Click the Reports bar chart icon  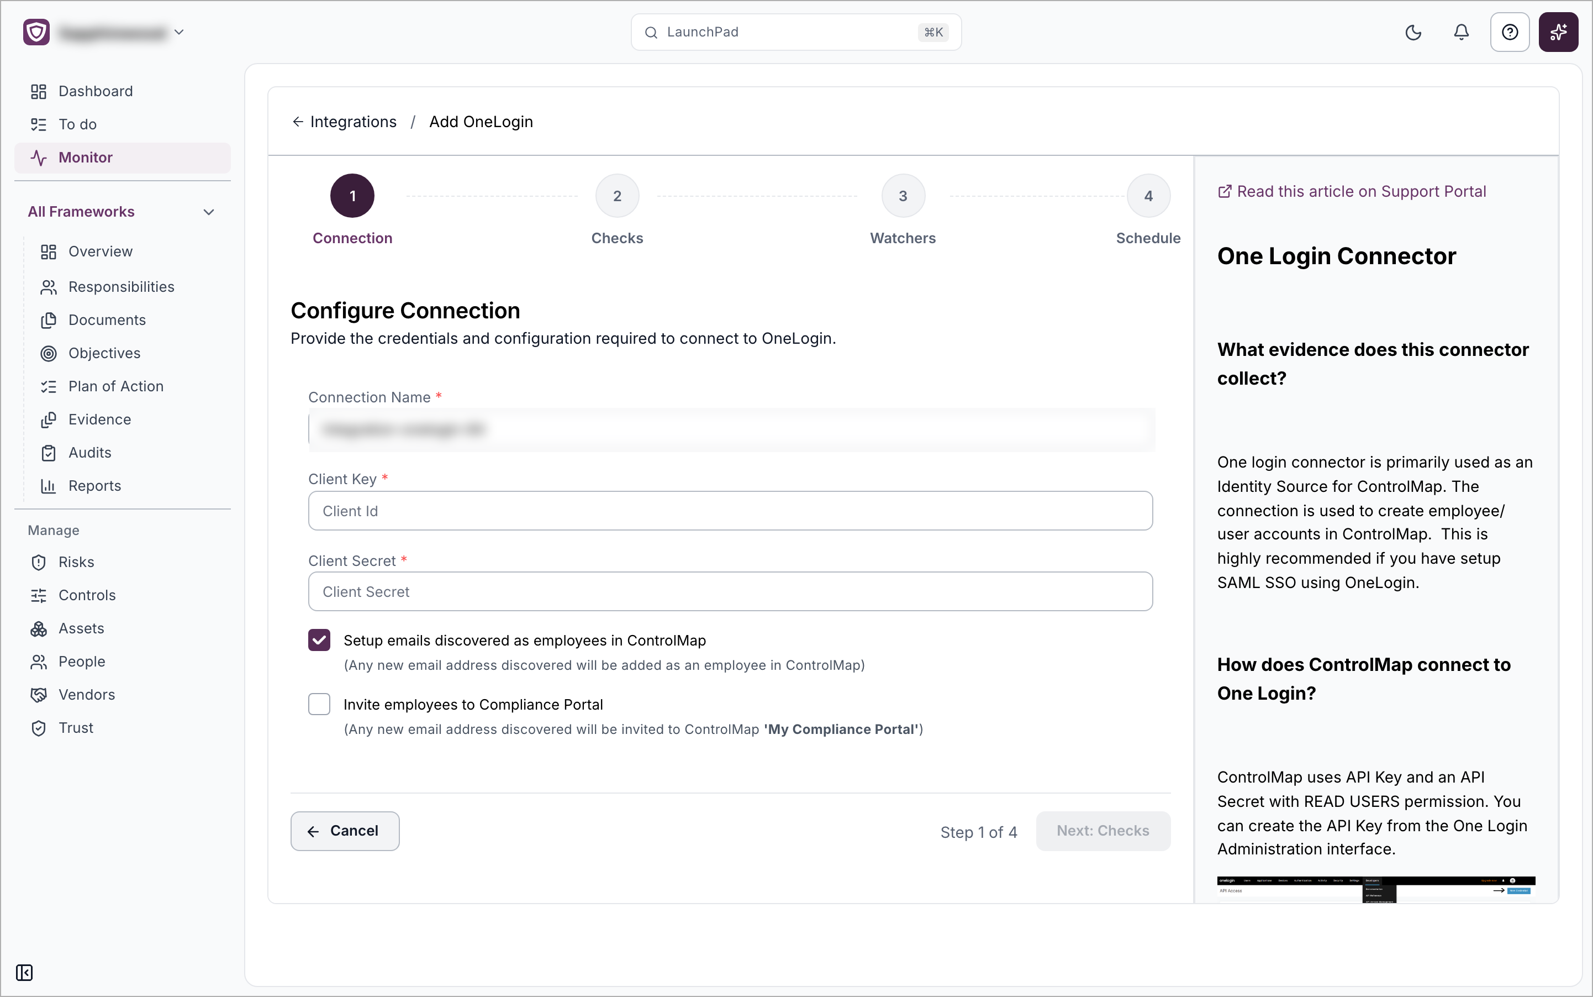pyautogui.click(x=49, y=486)
